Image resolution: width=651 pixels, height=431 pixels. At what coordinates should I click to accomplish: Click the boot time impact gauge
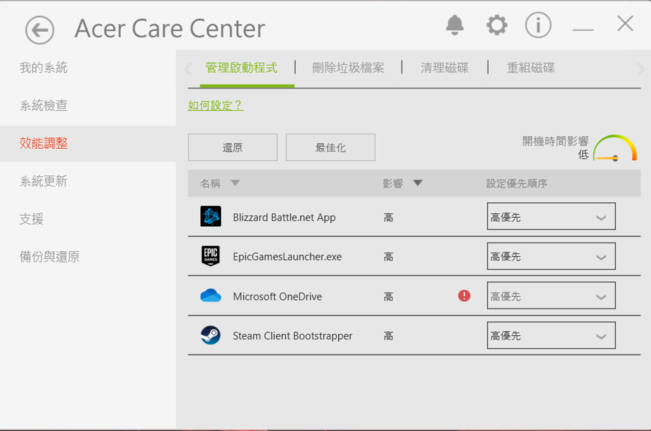click(615, 148)
